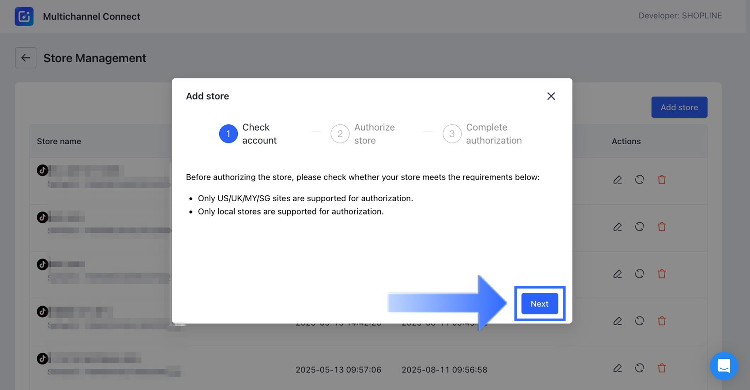Click the "Authorize store" step label
The image size is (750, 390).
point(375,134)
